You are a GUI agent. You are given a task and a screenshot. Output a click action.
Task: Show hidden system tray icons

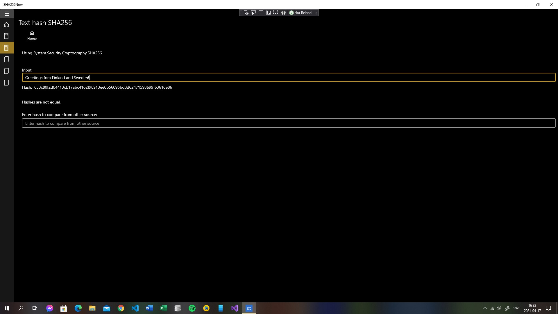[485, 308]
